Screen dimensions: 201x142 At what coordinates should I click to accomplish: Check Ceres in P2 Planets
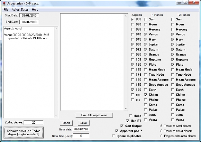pyautogui.click(x=173, y=105)
